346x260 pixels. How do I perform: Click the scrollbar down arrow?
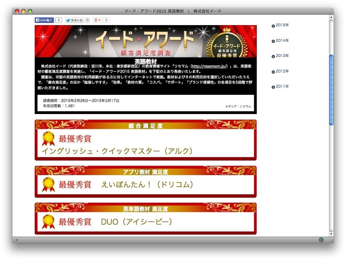point(331,234)
